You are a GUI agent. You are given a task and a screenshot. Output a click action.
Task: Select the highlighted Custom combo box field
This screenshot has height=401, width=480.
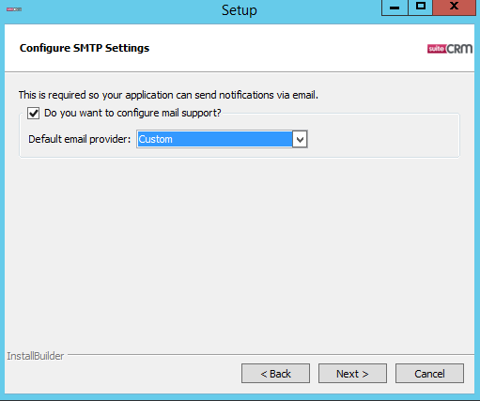(215, 139)
